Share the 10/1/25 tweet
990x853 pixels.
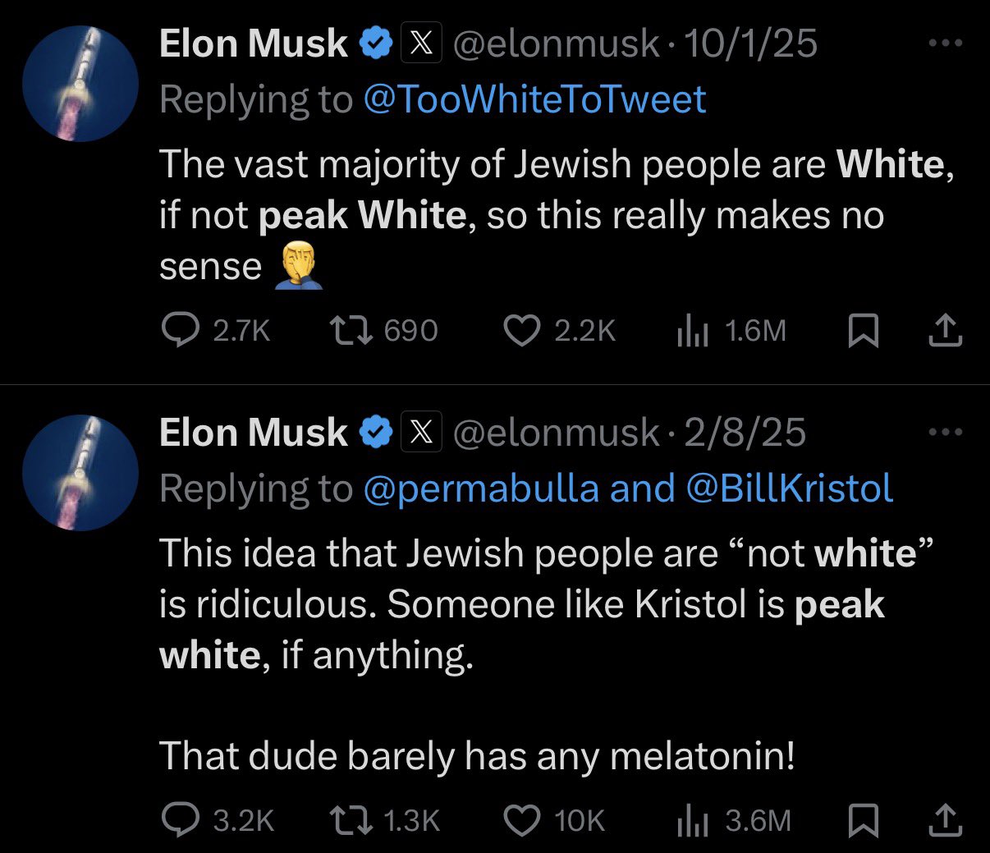[945, 330]
